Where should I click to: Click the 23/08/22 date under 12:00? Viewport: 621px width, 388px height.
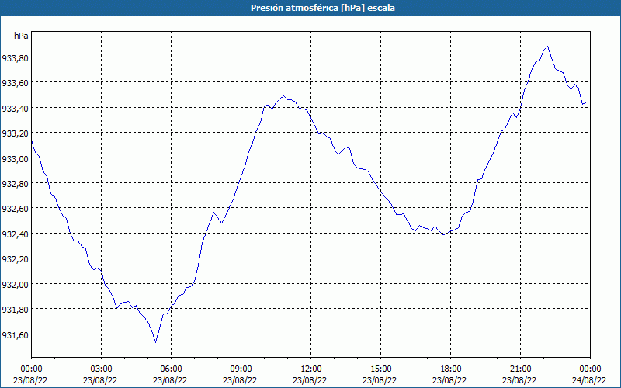pyautogui.click(x=310, y=380)
